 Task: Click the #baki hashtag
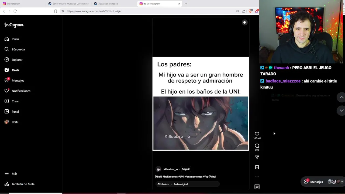coord(159,177)
